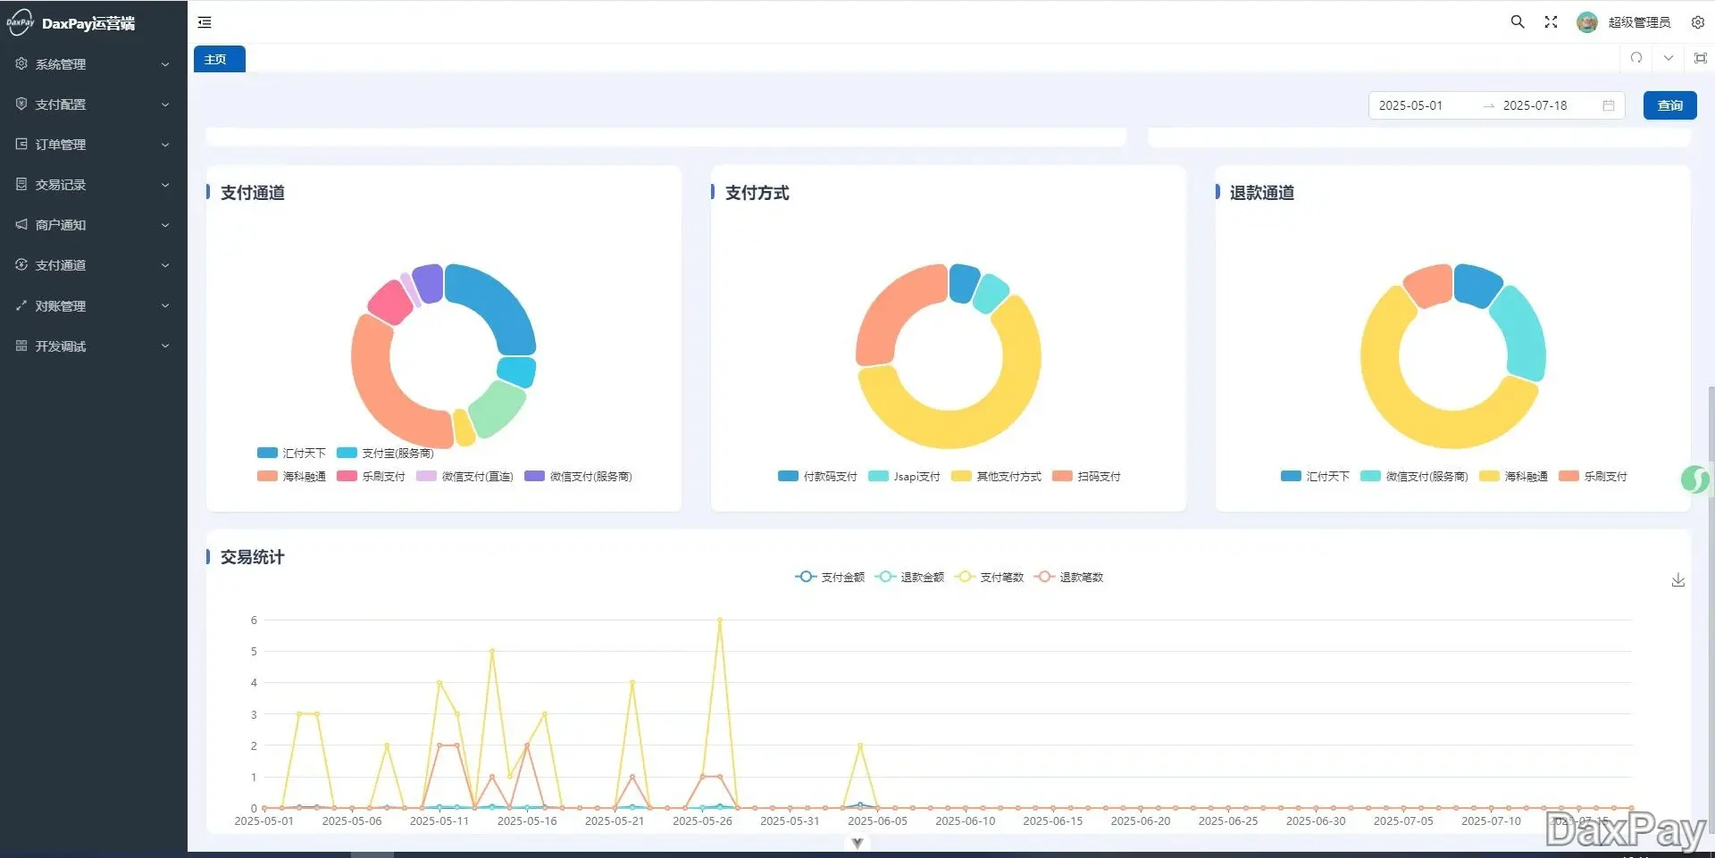The width and height of the screenshot is (1715, 858).
Task: Open the search magnifier icon in header
Action: click(x=1517, y=22)
